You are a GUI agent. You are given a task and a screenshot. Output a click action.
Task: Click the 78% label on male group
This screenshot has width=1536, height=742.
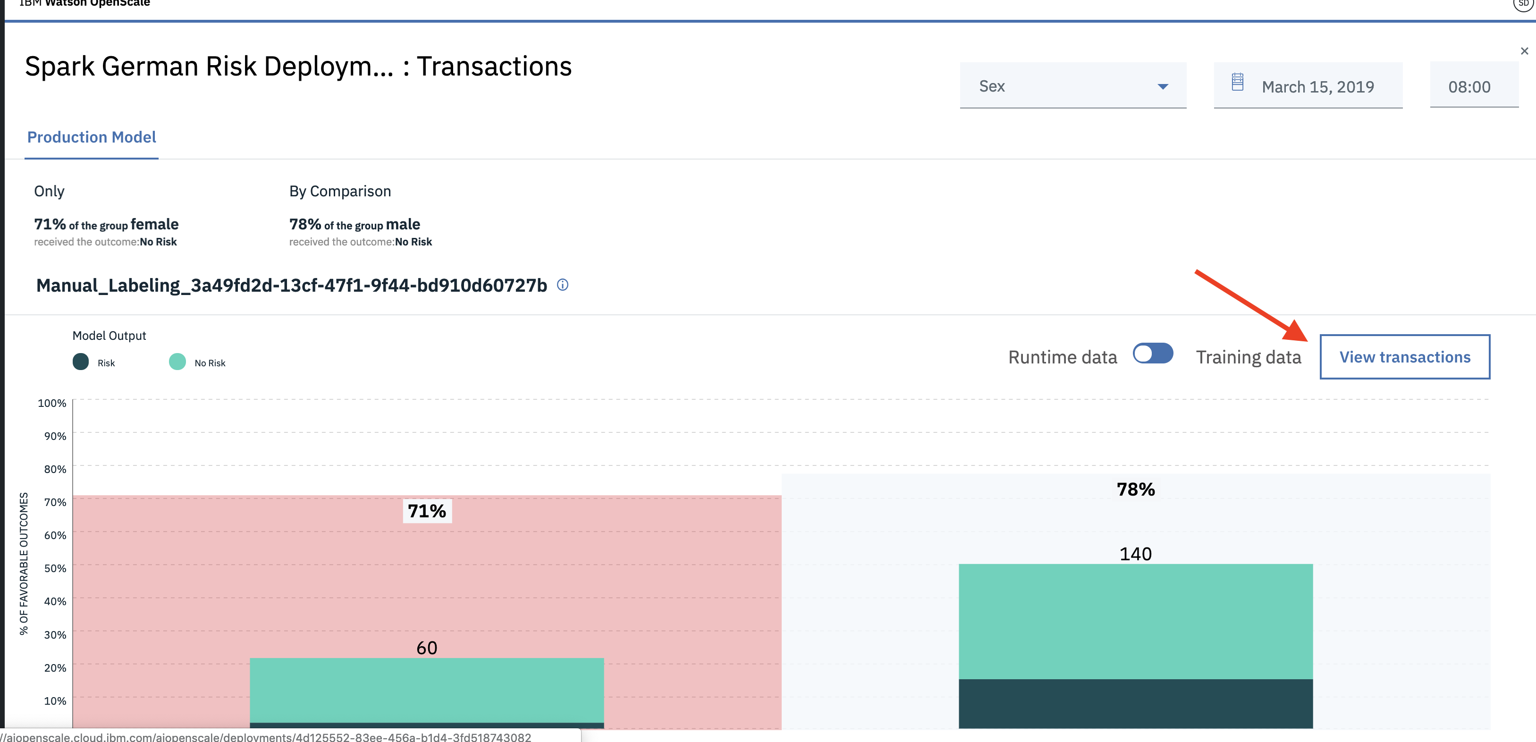coord(1135,489)
